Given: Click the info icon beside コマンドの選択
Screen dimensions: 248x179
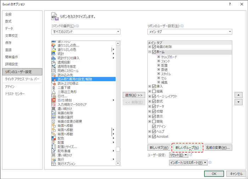Looking at the screenshot, I should tap(78, 26).
